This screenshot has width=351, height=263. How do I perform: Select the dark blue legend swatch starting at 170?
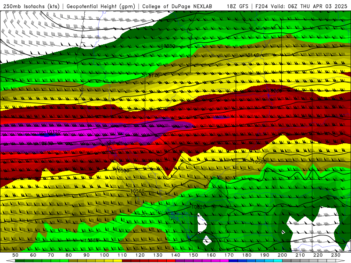[x=233, y=261]
